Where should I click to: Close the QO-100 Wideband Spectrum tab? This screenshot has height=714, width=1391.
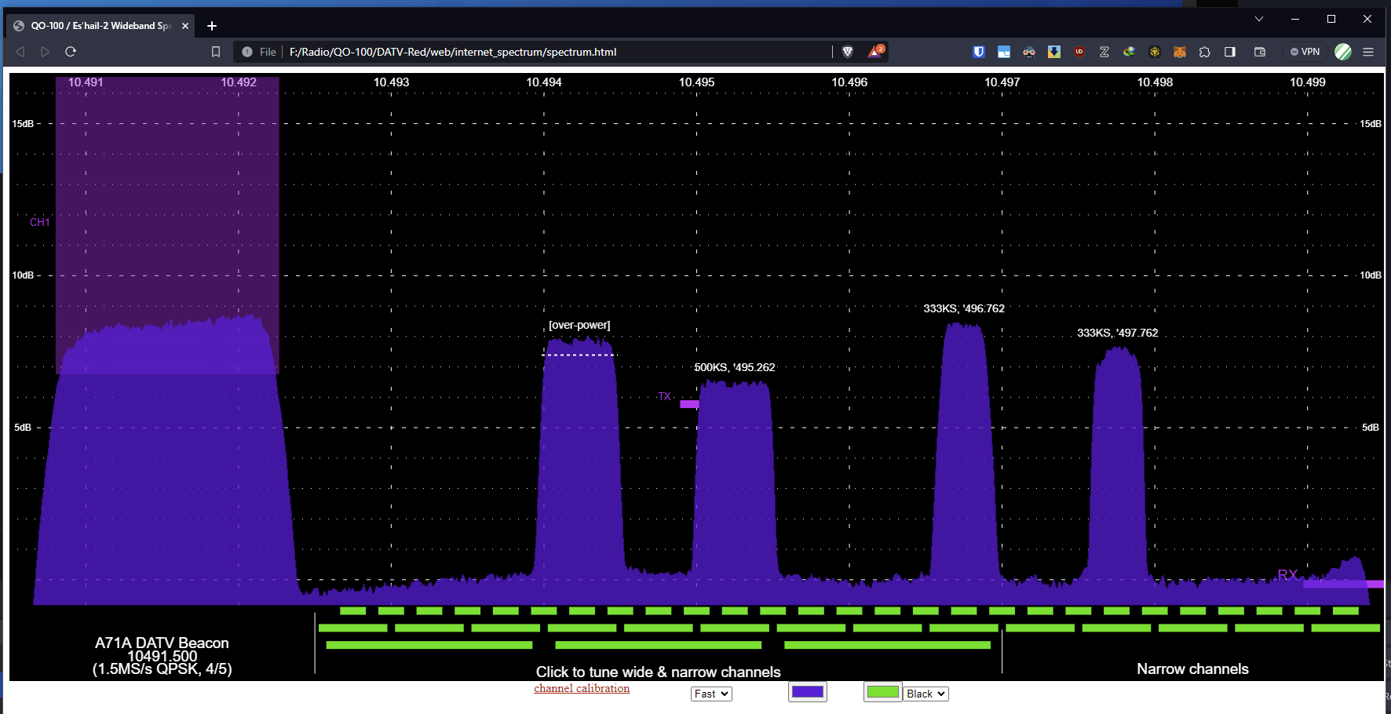pos(185,26)
